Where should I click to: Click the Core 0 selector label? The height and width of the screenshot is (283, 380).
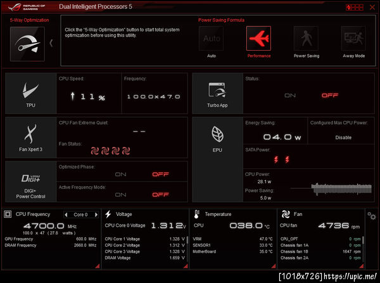click(x=80, y=215)
